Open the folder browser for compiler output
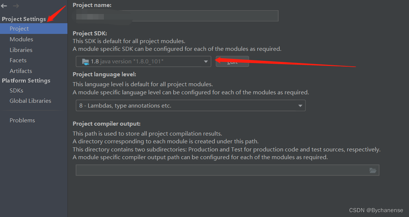Image resolution: width=409 pixels, height=217 pixels. click(373, 170)
